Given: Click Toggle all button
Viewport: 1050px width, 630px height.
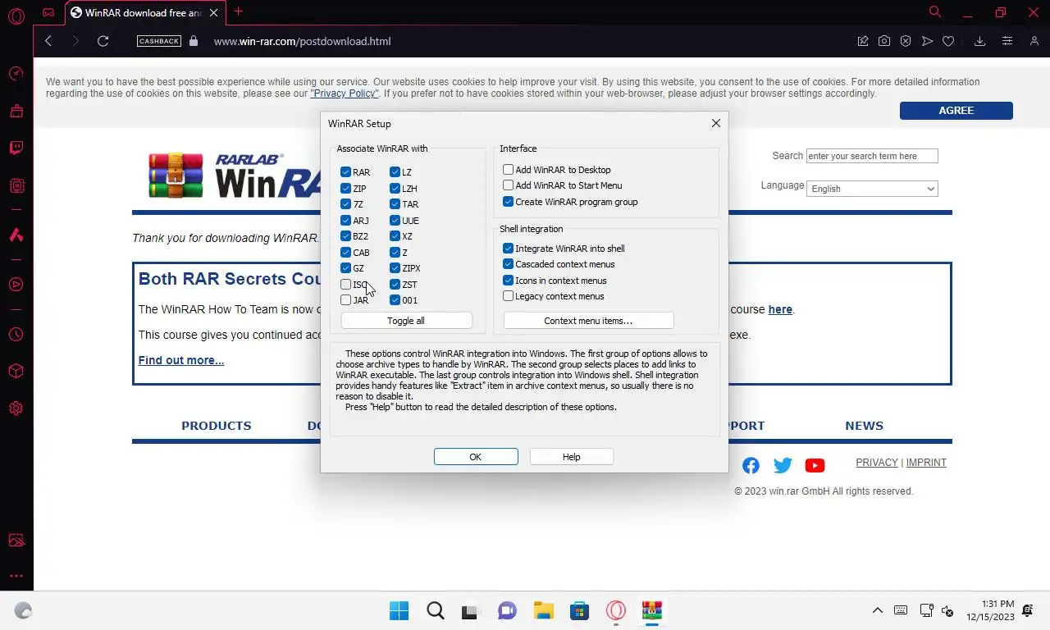Looking at the screenshot, I should click(x=406, y=321).
